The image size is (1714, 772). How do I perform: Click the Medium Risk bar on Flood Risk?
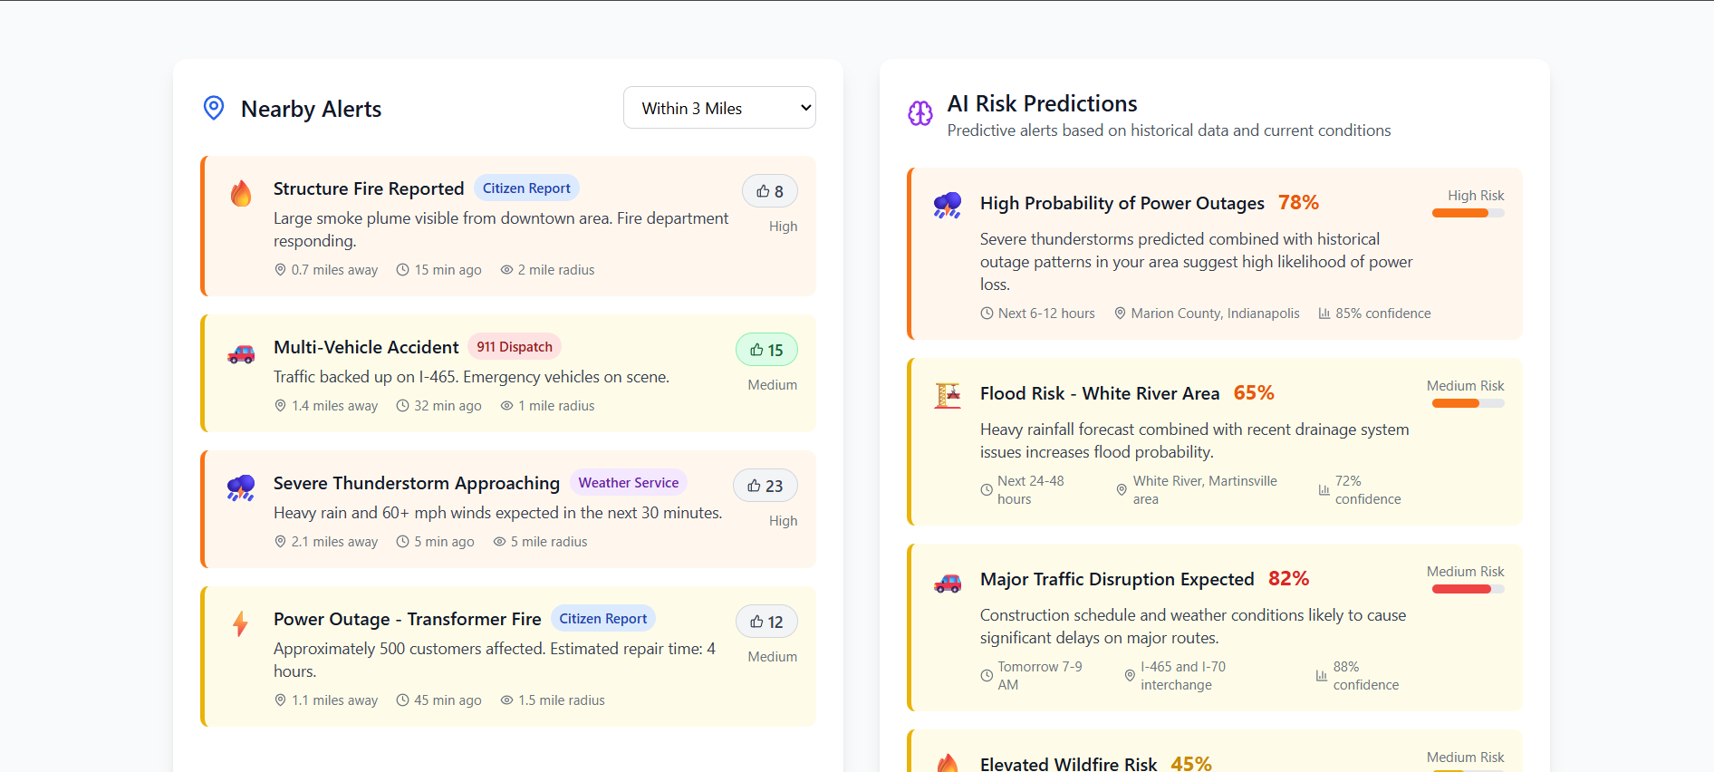(x=1468, y=403)
